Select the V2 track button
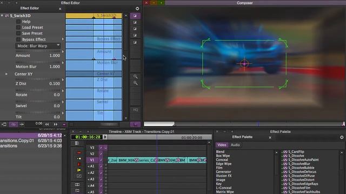 click(92, 154)
